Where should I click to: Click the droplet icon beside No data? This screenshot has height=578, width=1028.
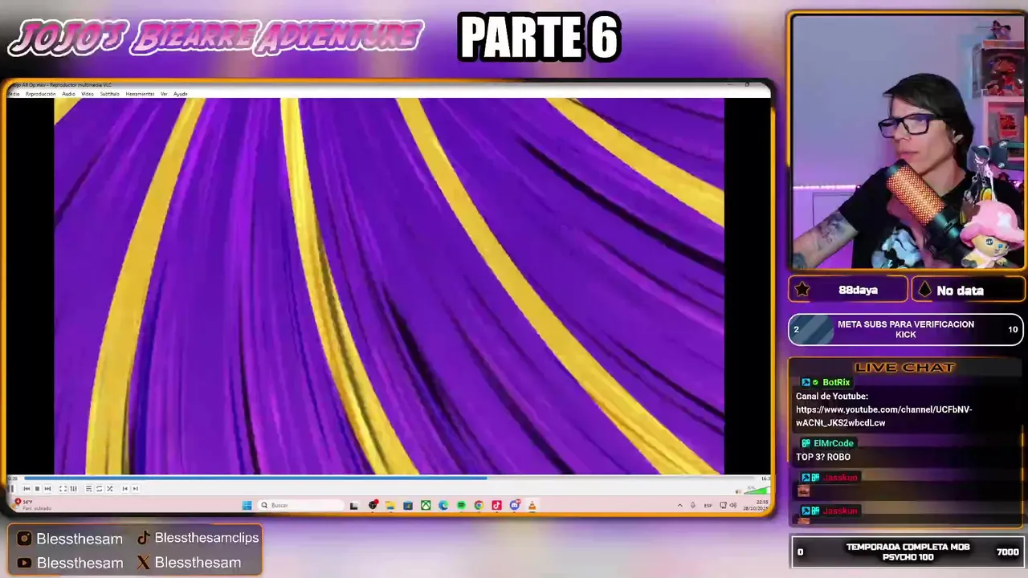point(924,290)
